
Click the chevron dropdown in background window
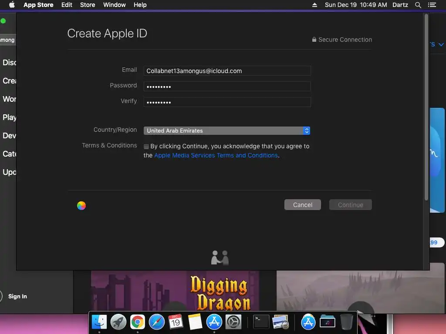[441, 44]
